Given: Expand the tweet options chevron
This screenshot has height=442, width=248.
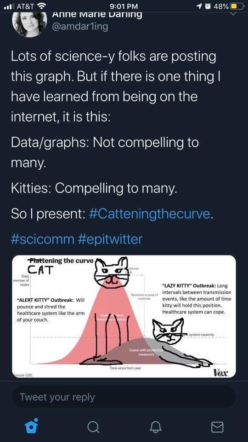Looking at the screenshot, I should (x=233, y=13).
